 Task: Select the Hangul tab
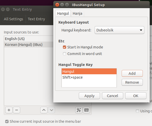point(63,13)
